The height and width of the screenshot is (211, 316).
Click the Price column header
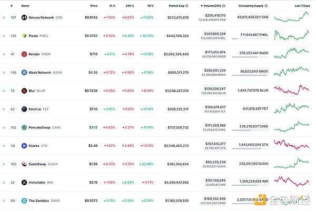pos(94,6)
